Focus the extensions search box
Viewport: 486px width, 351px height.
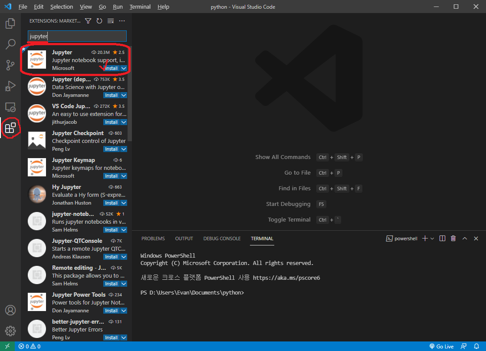click(x=77, y=36)
